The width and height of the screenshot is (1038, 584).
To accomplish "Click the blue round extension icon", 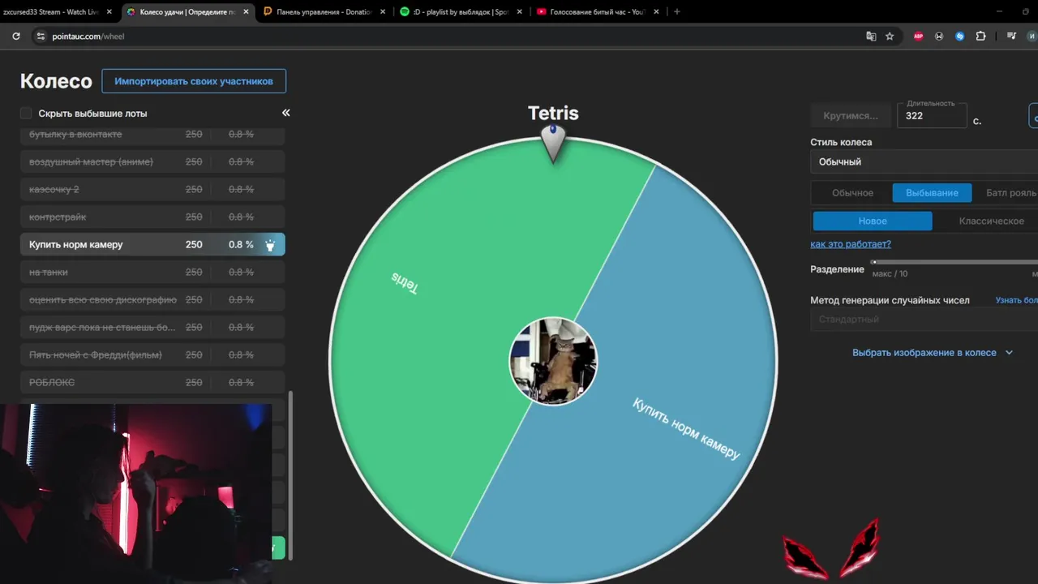I will pyautogui.click(x=959, y=36).
